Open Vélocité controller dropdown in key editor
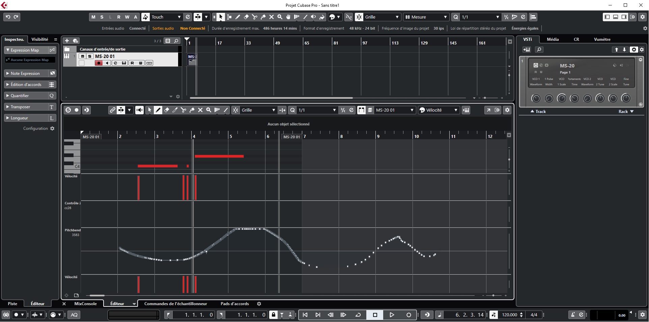This screenshot has width=649, height=322. tap(439, 110)
